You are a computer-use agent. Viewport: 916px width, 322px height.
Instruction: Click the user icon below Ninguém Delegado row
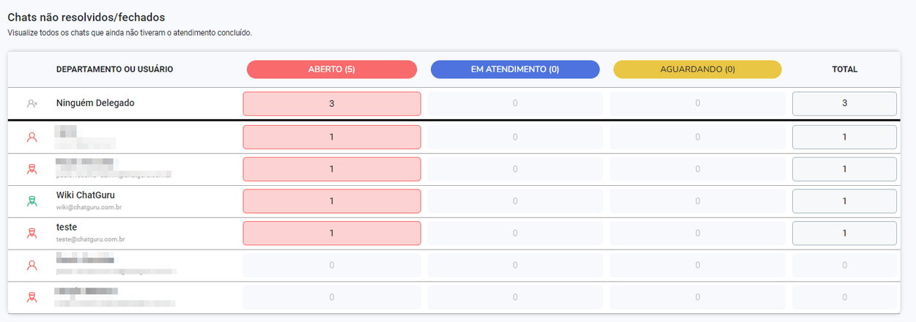pyautogui.click(x=32, y=137)
